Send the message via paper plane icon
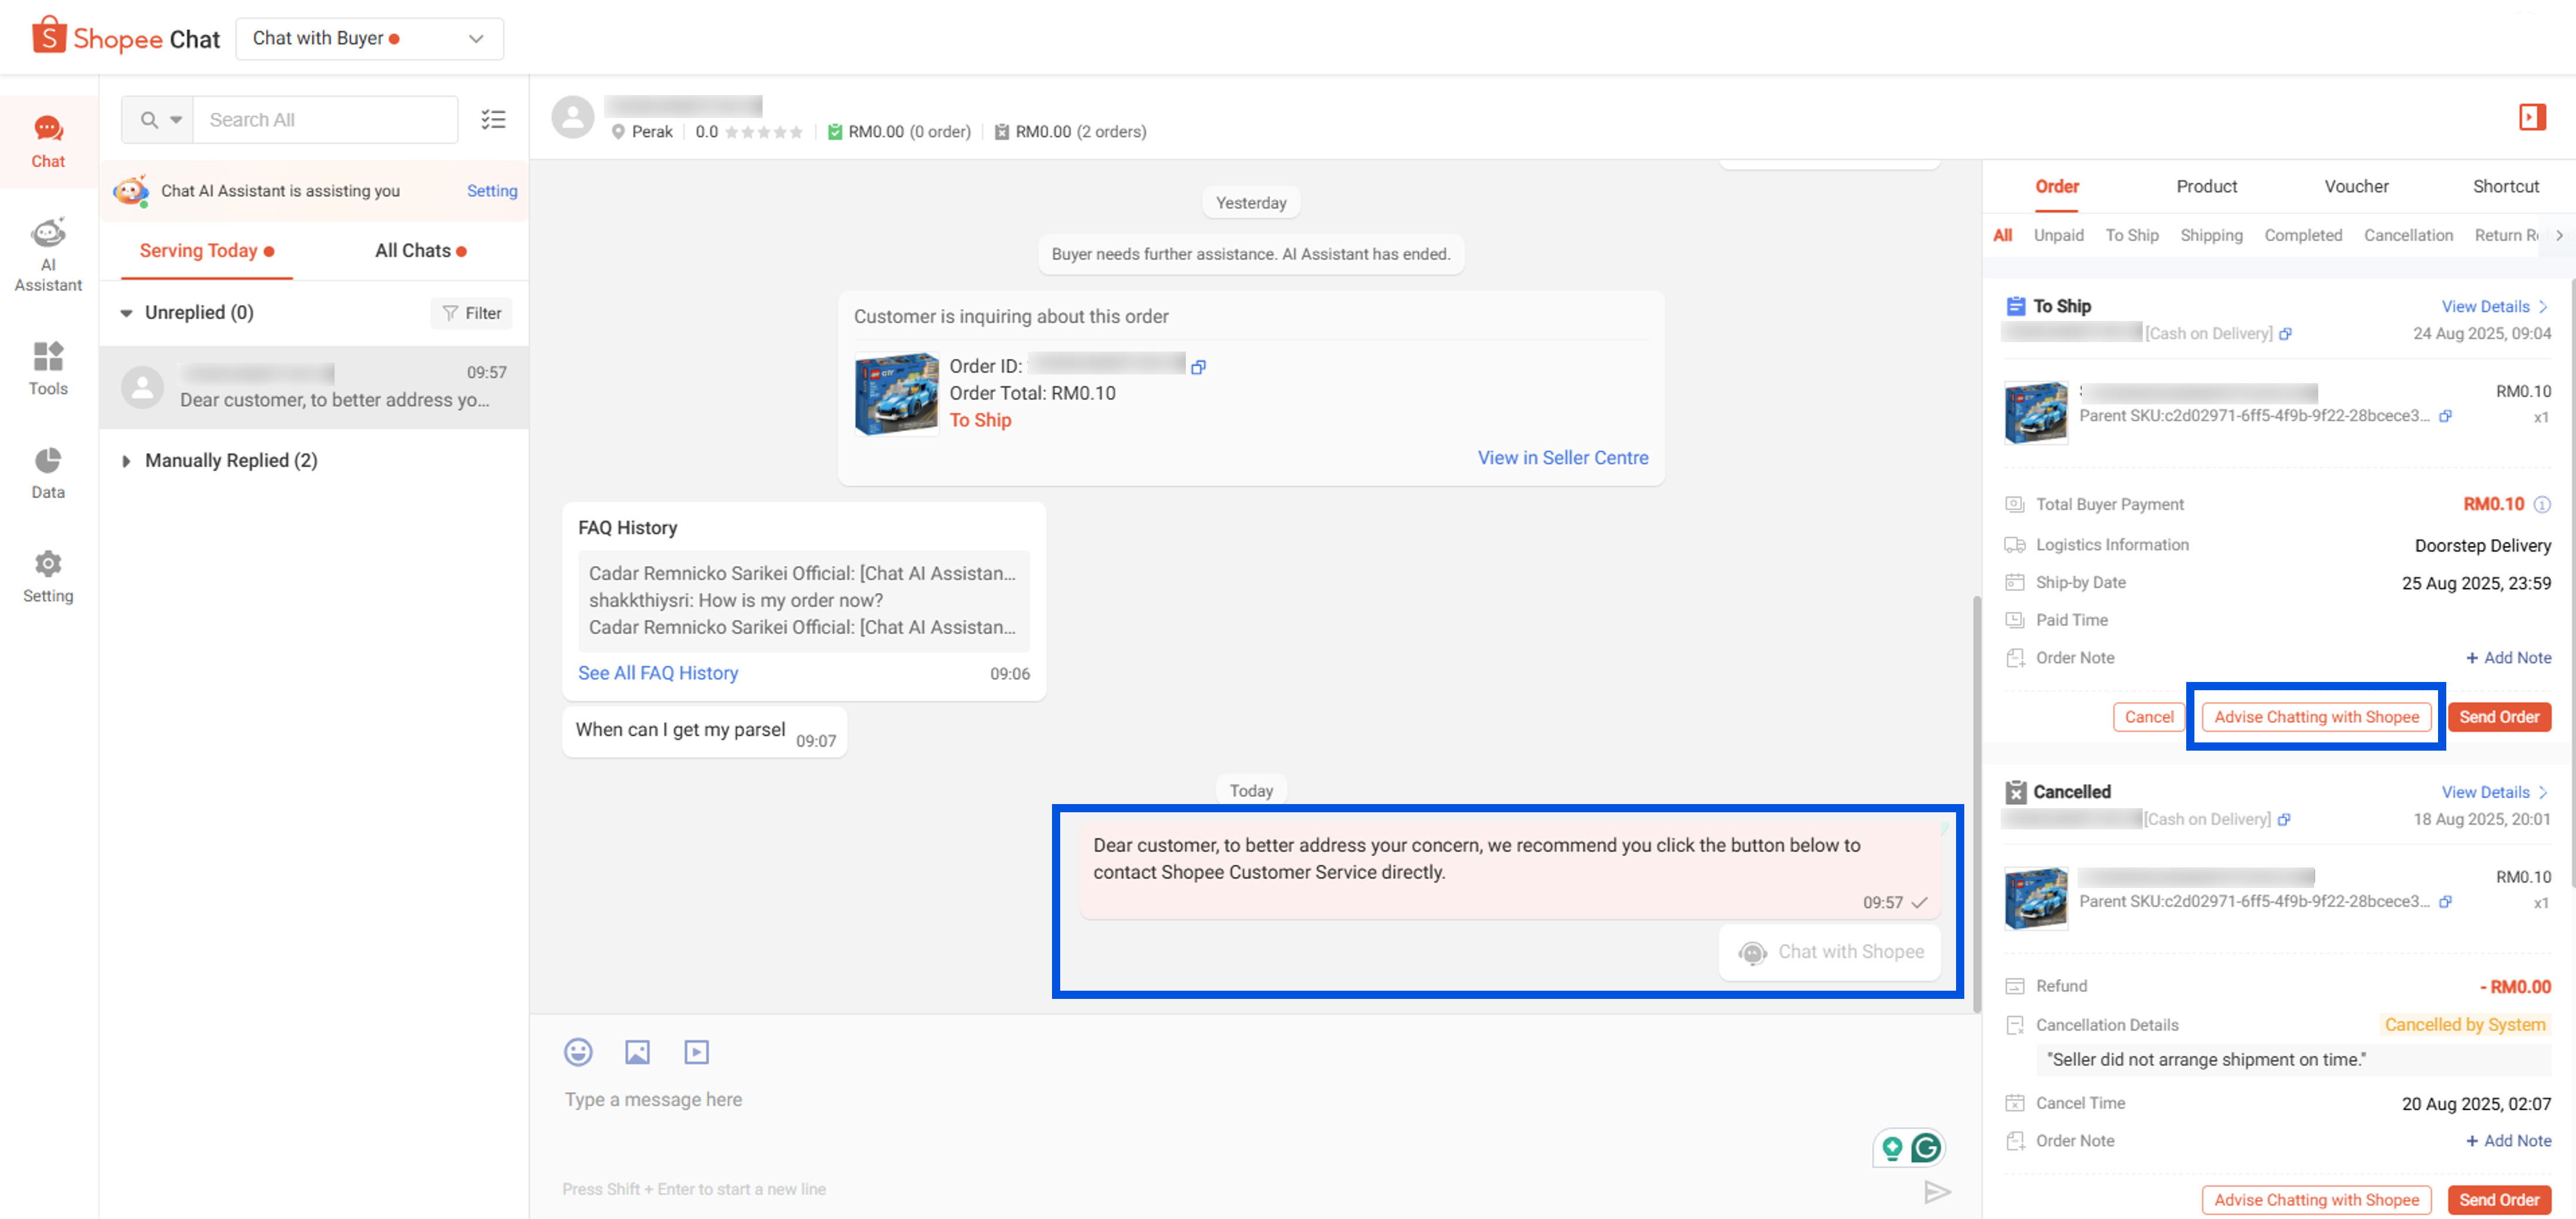Screen dimensions: 2576x1219 [x=1938, y=1191]
